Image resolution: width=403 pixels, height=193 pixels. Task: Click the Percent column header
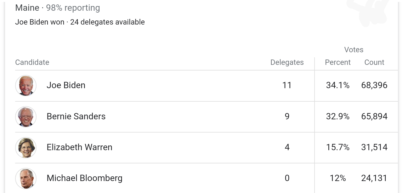338,62
